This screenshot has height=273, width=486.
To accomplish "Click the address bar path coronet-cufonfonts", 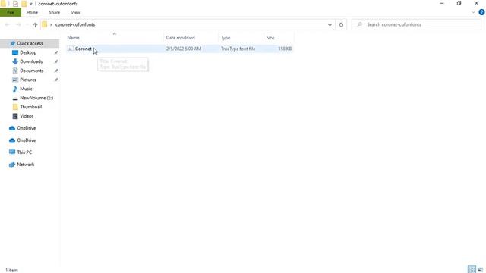I will [x=75, y=24].
